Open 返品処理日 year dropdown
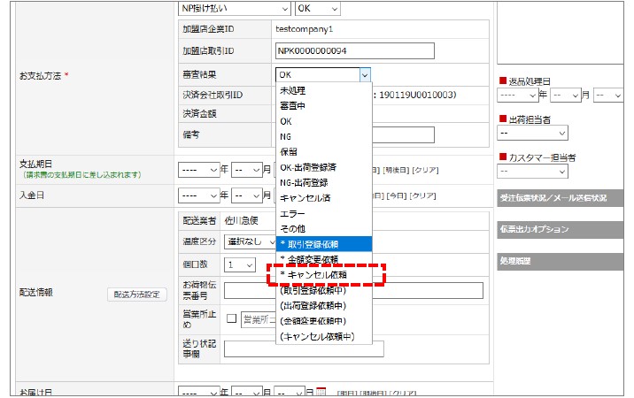634x398 pixels. 517,96
